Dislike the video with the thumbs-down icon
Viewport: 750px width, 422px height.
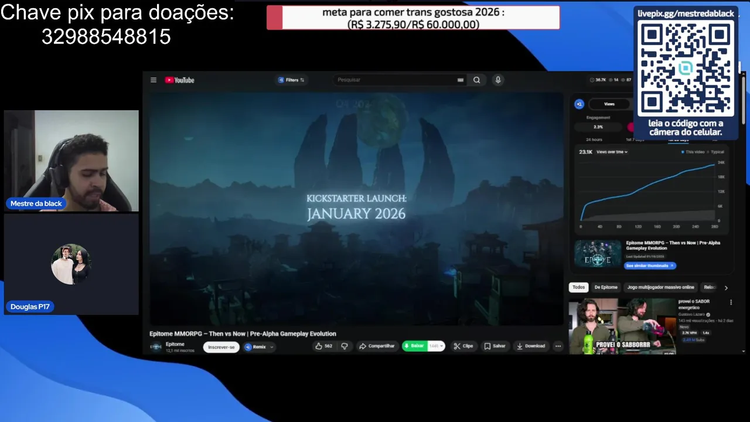[x=345, y=346]
